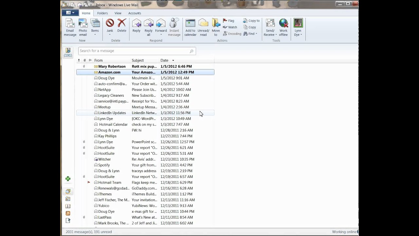Select the LastPass email

(145, 217)
